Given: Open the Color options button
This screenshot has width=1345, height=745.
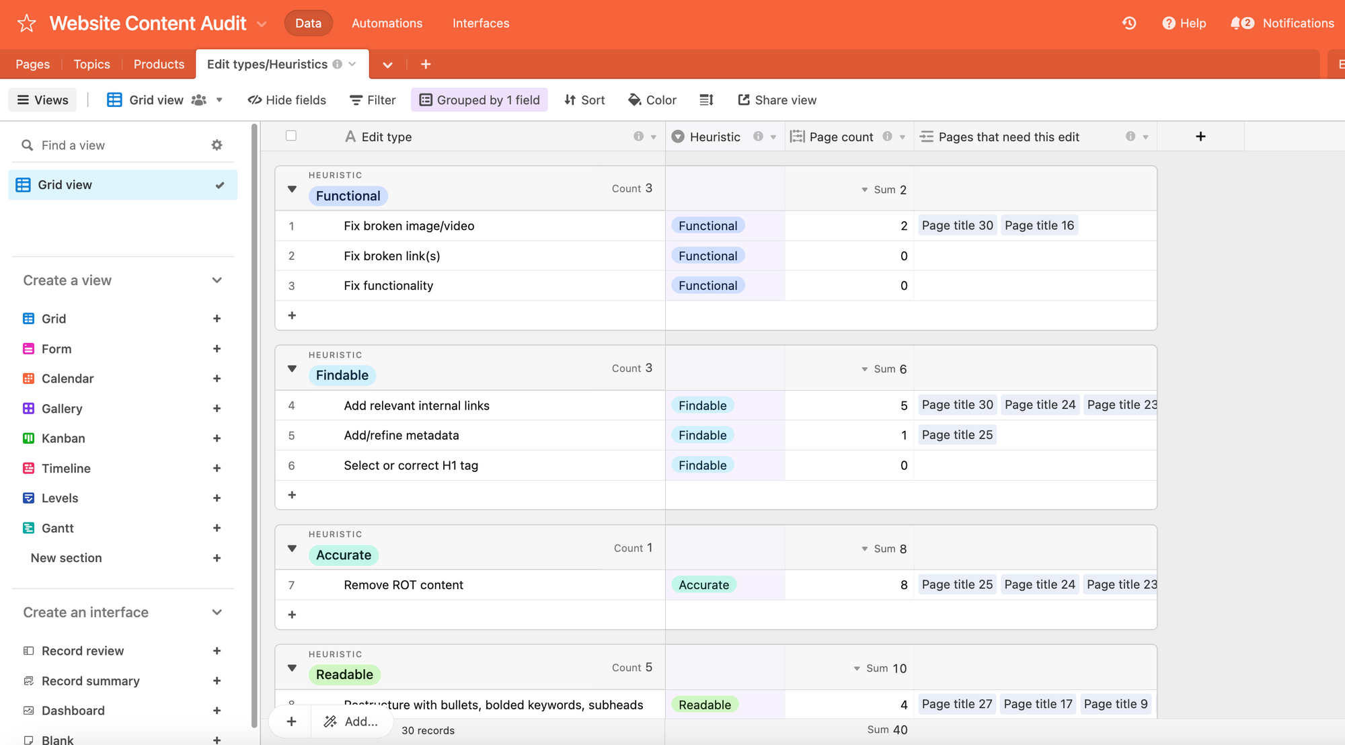Looking at the screenshot, I should pyautogui.click(x=652, y=100).
